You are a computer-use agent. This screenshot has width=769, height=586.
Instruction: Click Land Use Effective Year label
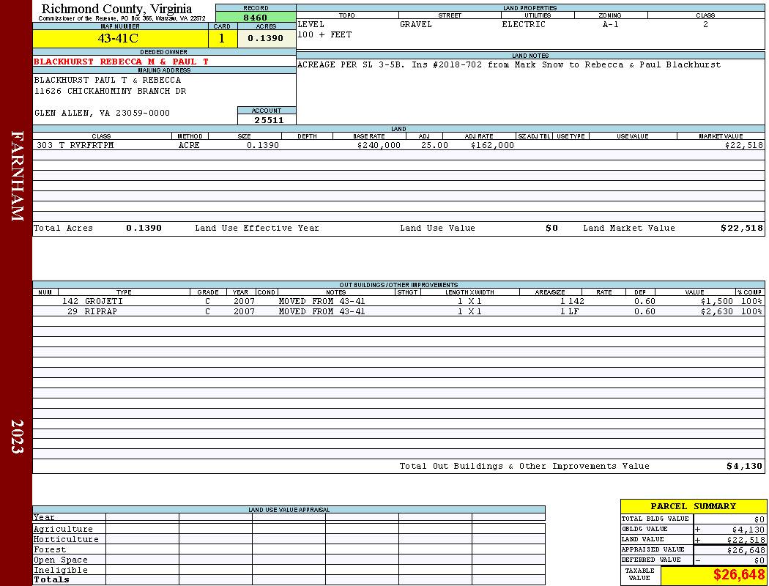(x=257, y=228)
